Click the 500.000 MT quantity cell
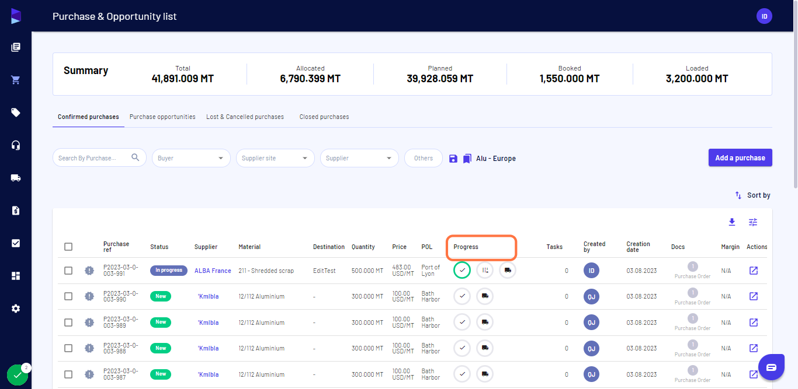This screenshot has height=389, width=798. 367,271
